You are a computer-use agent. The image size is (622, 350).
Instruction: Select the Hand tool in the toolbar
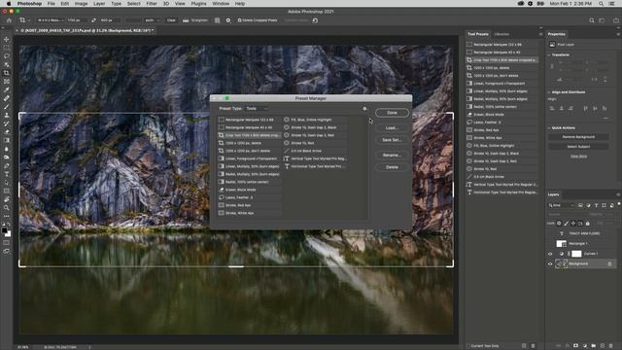point(7,199)
